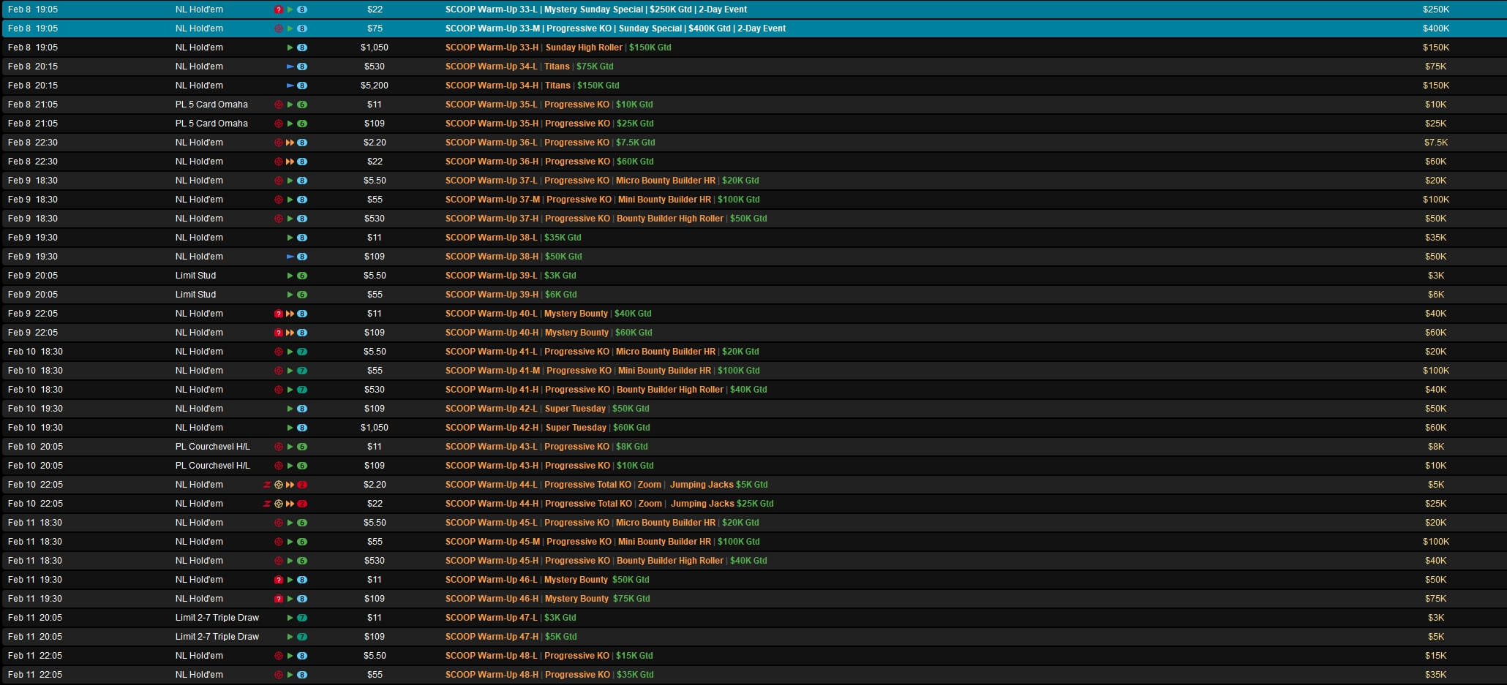Click the $400K prize pool value
Viewport: 1507px width, 685px height.
(1435, 29)
